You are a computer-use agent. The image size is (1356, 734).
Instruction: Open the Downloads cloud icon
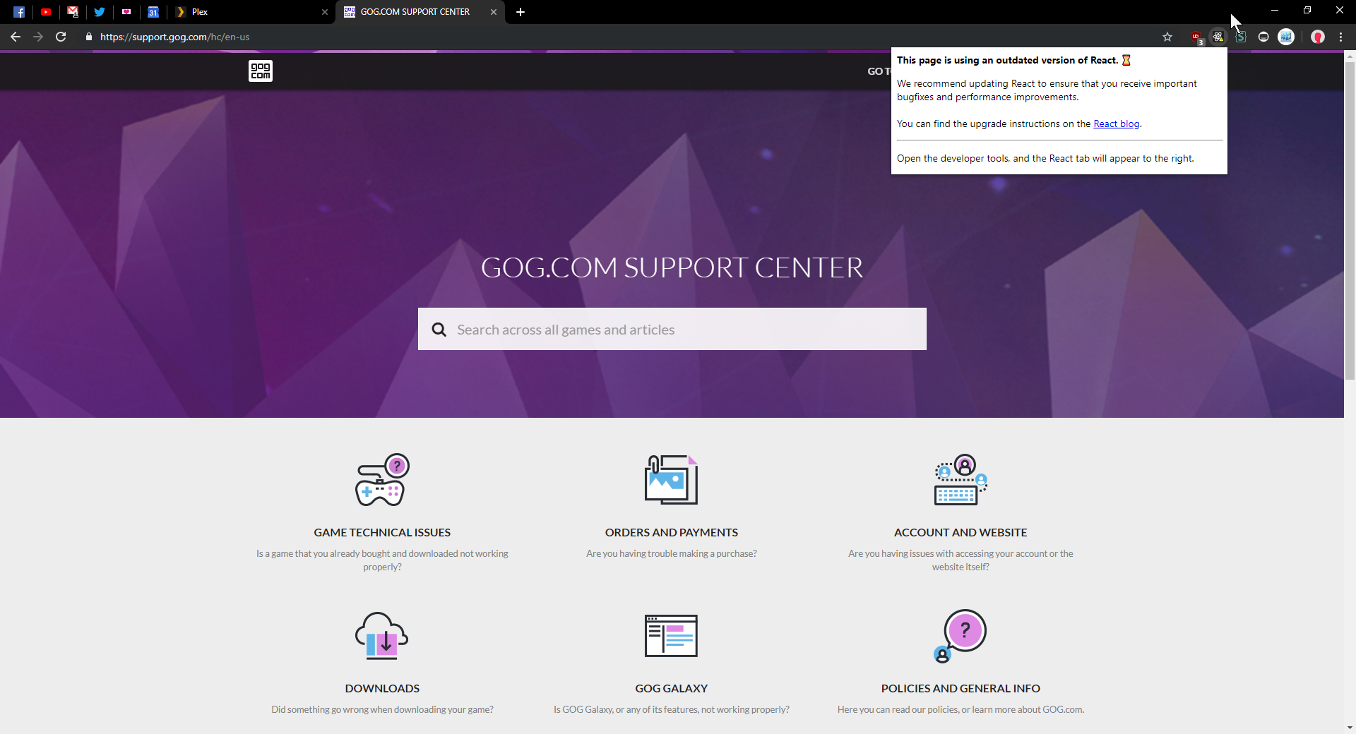pyautogui.click(x=382, y=635)
